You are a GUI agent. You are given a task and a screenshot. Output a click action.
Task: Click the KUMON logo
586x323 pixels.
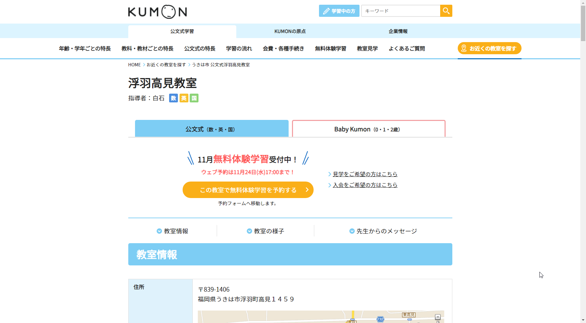click(x=157, y=12)
